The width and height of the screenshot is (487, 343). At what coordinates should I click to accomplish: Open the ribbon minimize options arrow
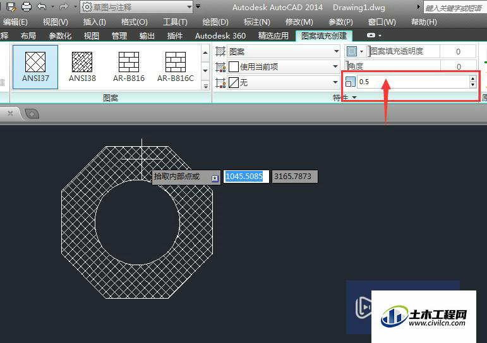click(x=380, y=36)
